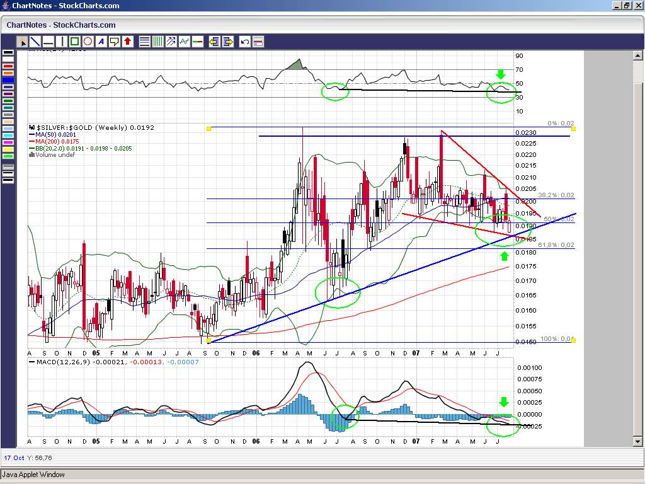Screen dimensions: 645x484
Task: Click yellow handle at Fibonacci 100% level right end
Action: click(x=573, y=340)
